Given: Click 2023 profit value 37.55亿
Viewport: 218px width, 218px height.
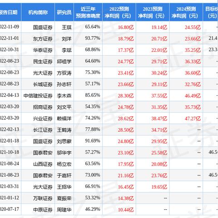Looking at the screenshot, I should pyautogui.click(x=159, y=96).
